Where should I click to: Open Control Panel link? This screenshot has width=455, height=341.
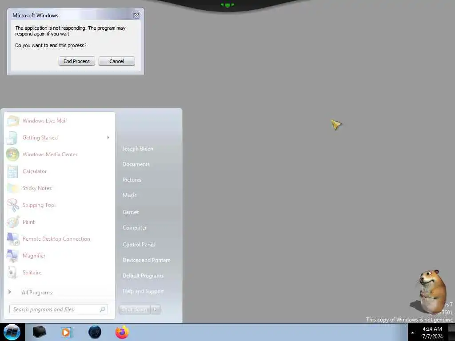[x=139, y=245]
